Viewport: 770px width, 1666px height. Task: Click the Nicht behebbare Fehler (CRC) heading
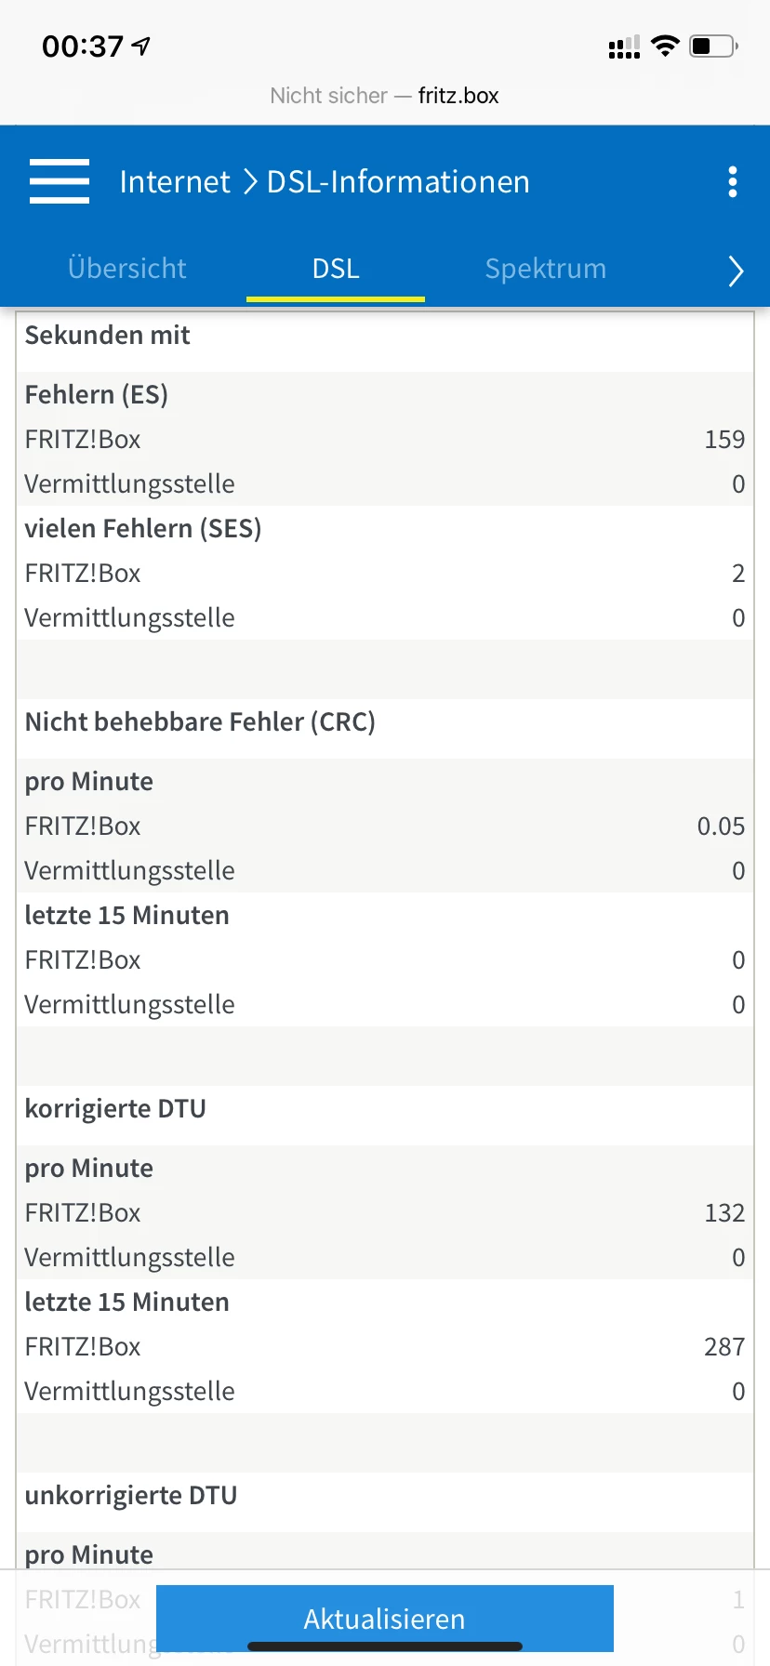pyautogui.click(x=200, y=722)
